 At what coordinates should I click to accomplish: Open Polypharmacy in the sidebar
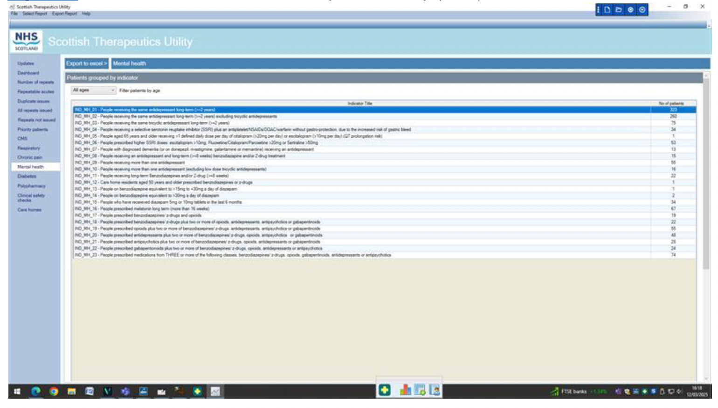tap(32, 186)
